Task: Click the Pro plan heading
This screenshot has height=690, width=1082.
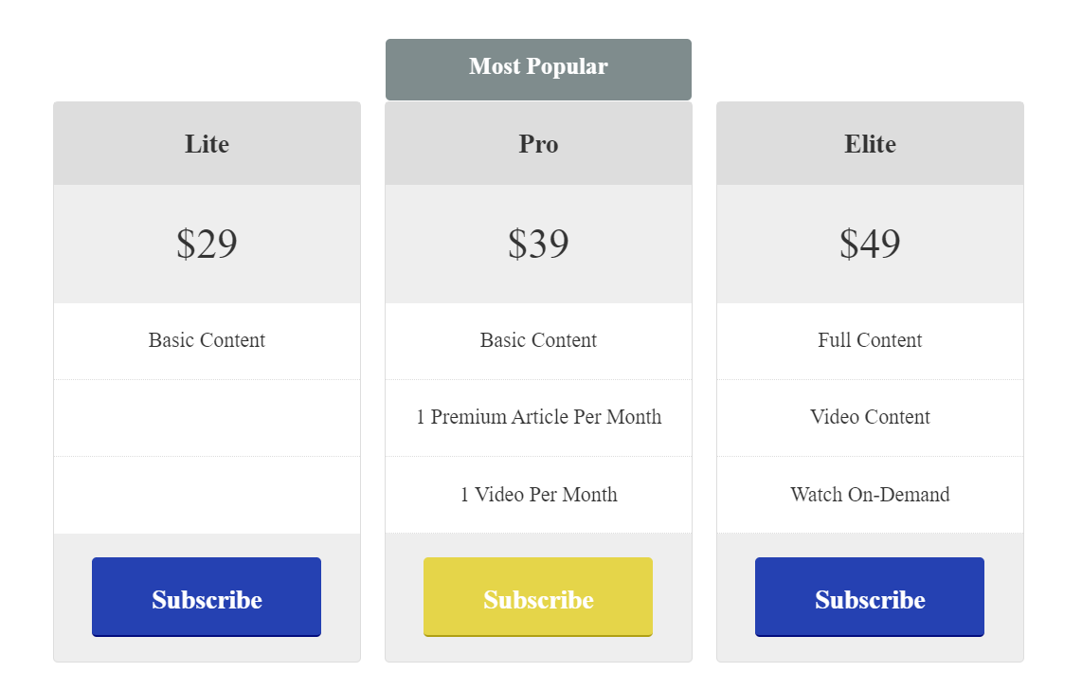Action: [538, 144]
